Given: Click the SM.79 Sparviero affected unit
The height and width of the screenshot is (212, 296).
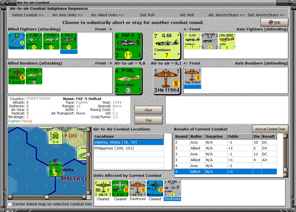Looking at the screenshot, I should click(x=103, y=189).
